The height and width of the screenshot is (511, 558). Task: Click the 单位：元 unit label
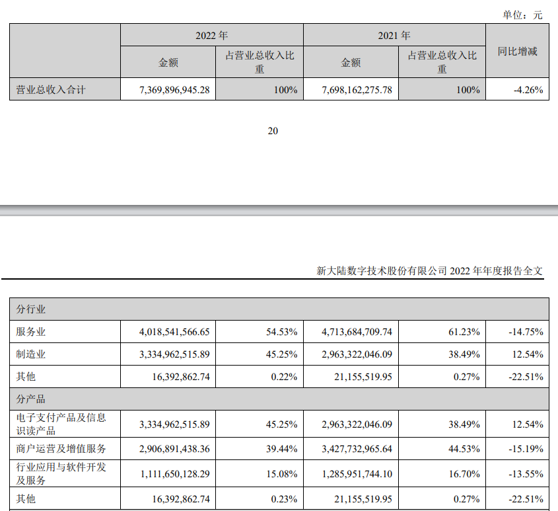[x=522, y=15]
